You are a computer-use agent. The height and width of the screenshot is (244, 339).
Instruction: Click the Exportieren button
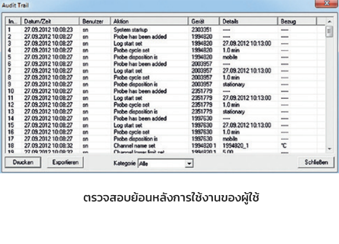[x=65, y=162]
